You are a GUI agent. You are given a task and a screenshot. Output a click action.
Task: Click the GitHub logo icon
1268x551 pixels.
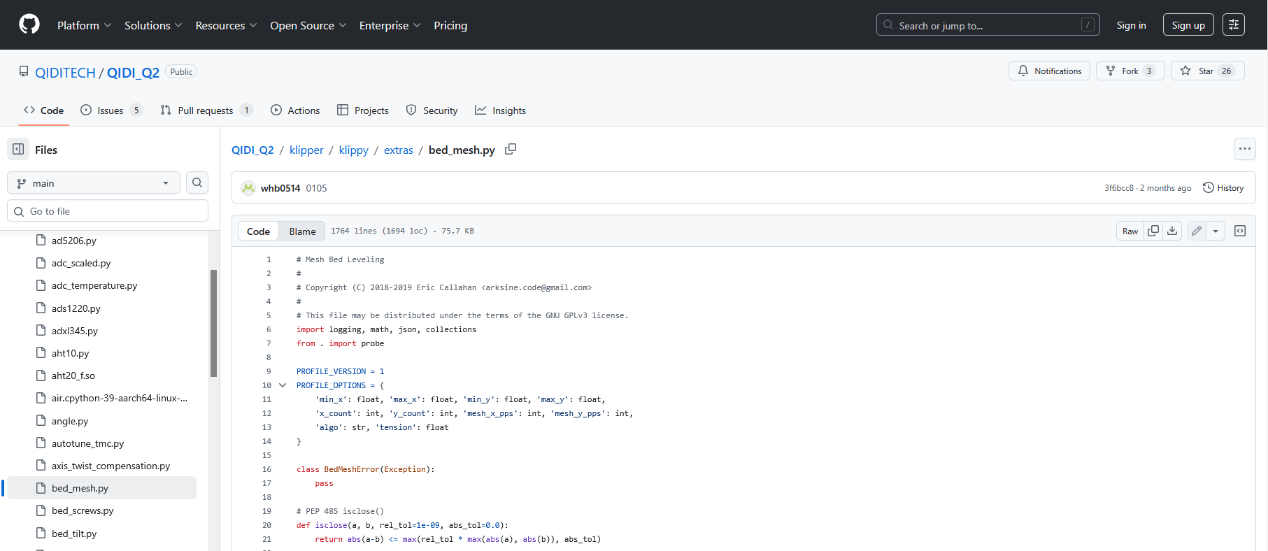(29, 24)
